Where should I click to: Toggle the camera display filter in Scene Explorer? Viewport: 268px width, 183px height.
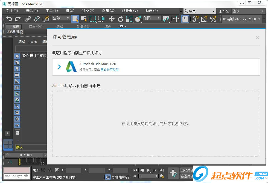pyautogui.click(x=17, y=75)
